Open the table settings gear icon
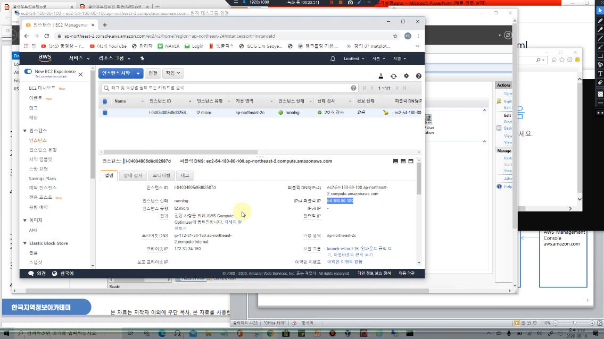 406,76
